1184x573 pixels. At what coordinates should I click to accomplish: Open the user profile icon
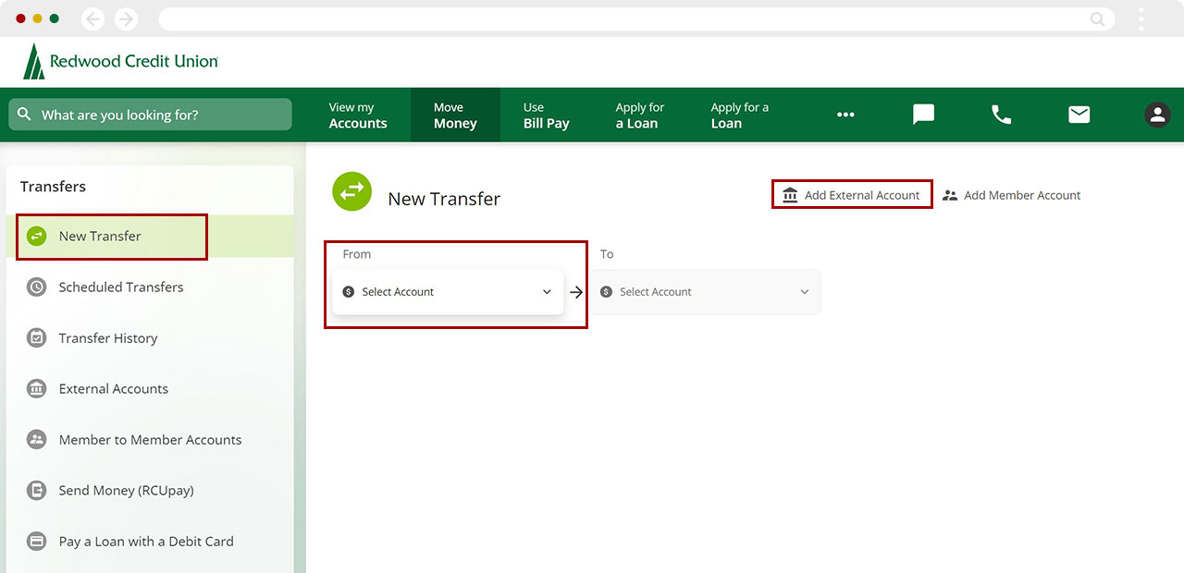coord(1156,115)
